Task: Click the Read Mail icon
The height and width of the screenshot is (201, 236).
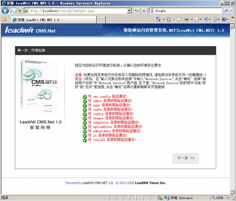Action: pyautogui.click(x=180, y=19)
